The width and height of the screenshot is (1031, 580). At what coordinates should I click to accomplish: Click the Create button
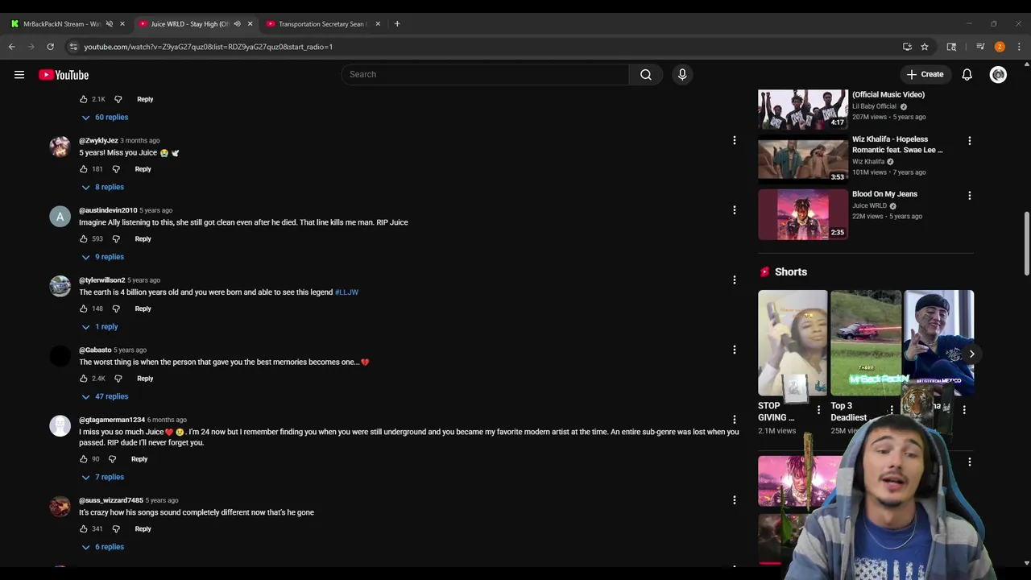click(x=925, y=74)
